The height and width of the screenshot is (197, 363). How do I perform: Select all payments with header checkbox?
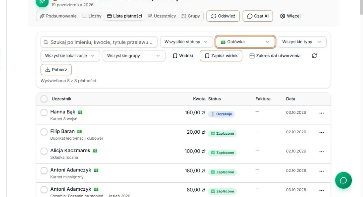tap(44, 99)
